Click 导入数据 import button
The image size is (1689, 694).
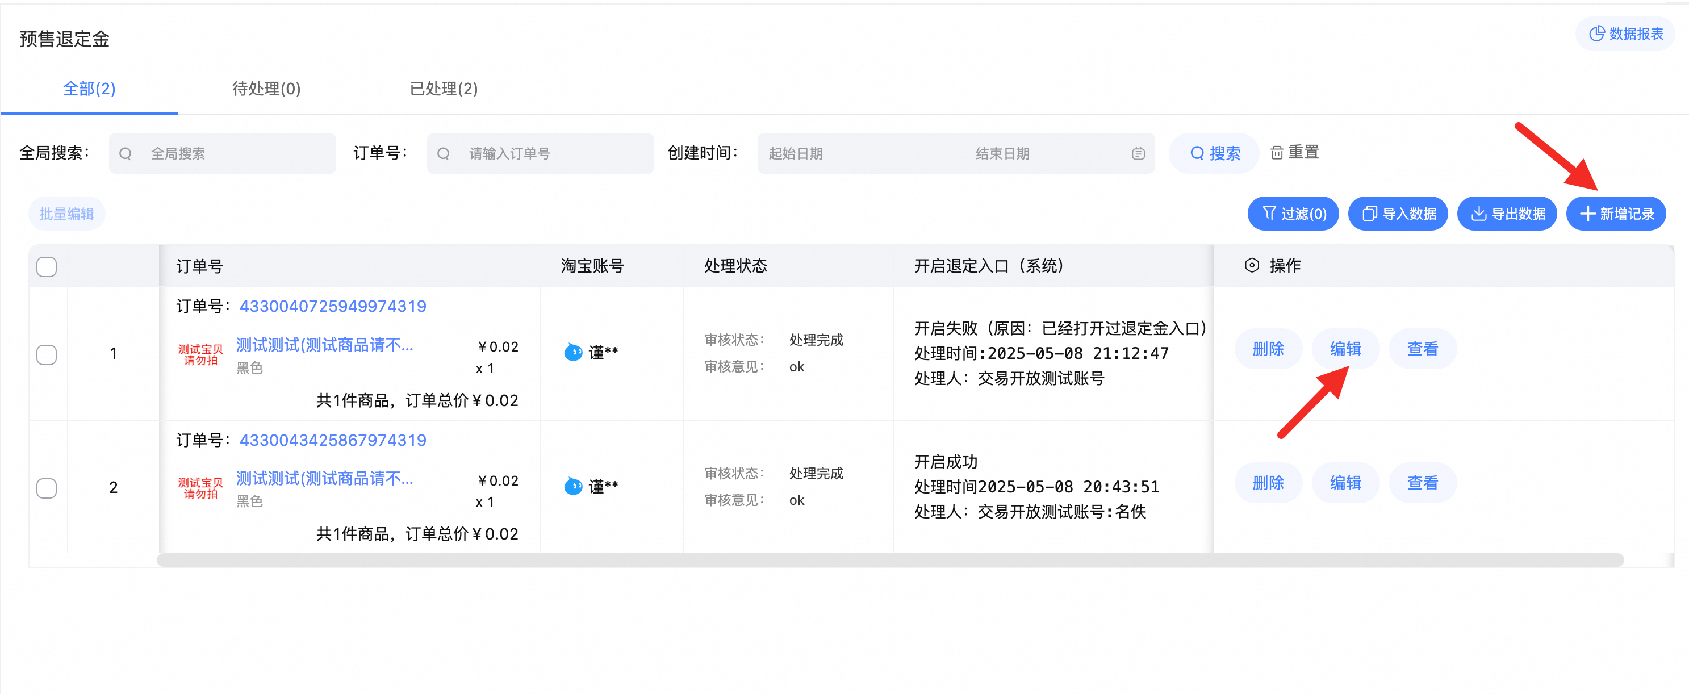(1398, 214)
